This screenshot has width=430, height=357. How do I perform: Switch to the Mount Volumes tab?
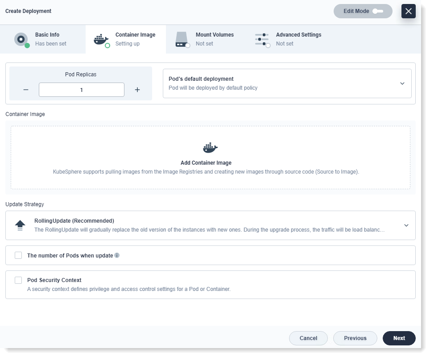pos(206,40)
